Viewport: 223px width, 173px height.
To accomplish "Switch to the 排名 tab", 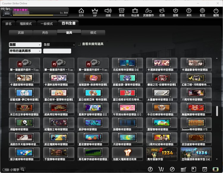I will pos(8,24).
